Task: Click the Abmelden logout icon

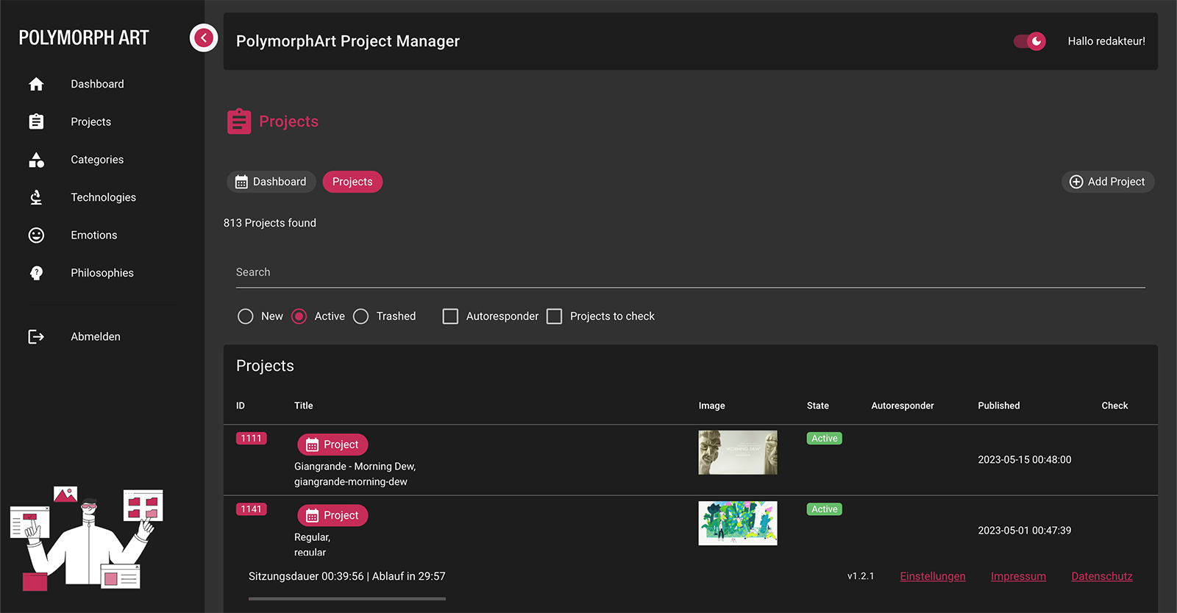Action: coord(36,336)
